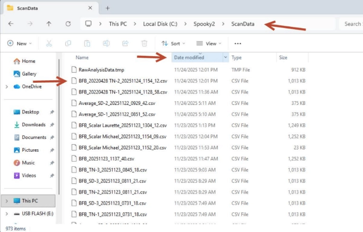Sort files by the Name column header
The height and width of the screenshot is (232, 363).
coord(82,58)
